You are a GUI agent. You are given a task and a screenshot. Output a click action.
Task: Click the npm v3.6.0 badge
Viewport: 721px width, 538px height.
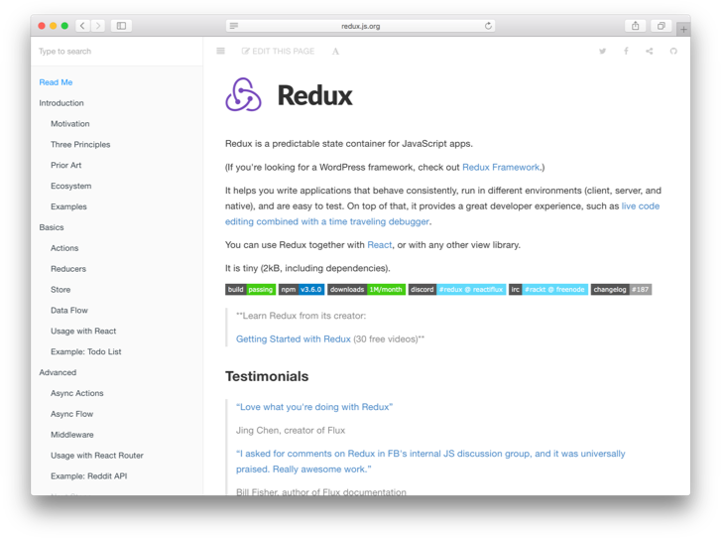click(x=301, y=290)
